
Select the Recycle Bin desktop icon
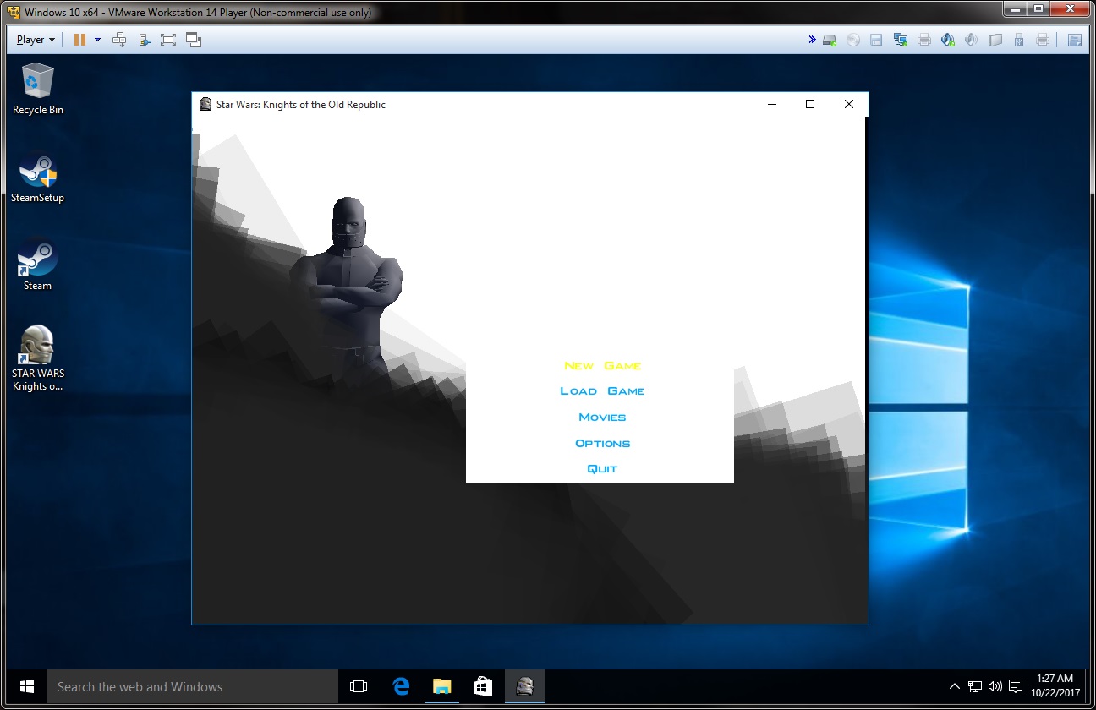pyautogui.click(x=38, y=89)
